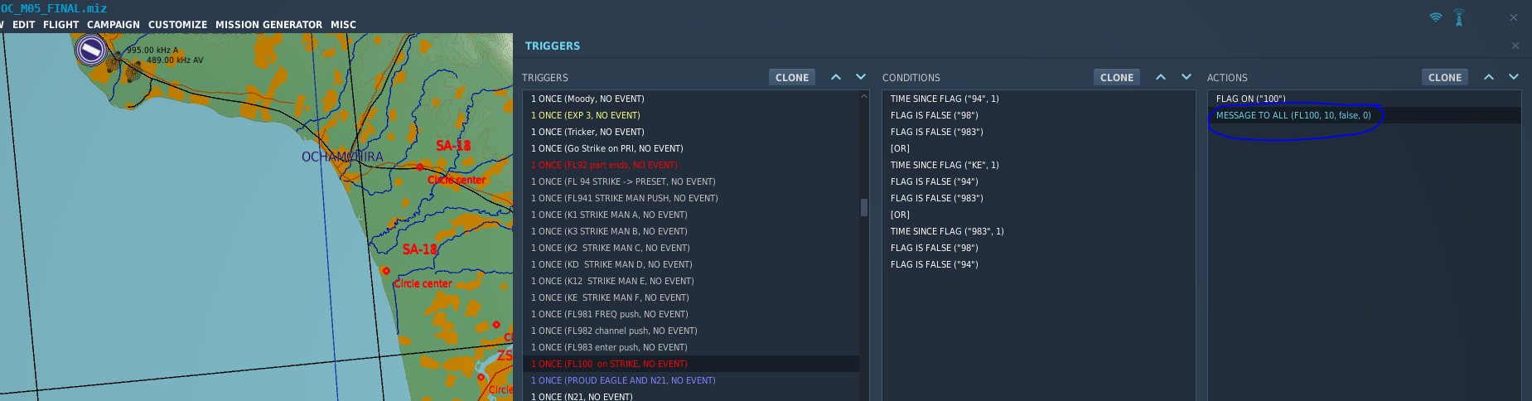
Task: Select the airbase marker on the map
Action: tap(91, 51)
